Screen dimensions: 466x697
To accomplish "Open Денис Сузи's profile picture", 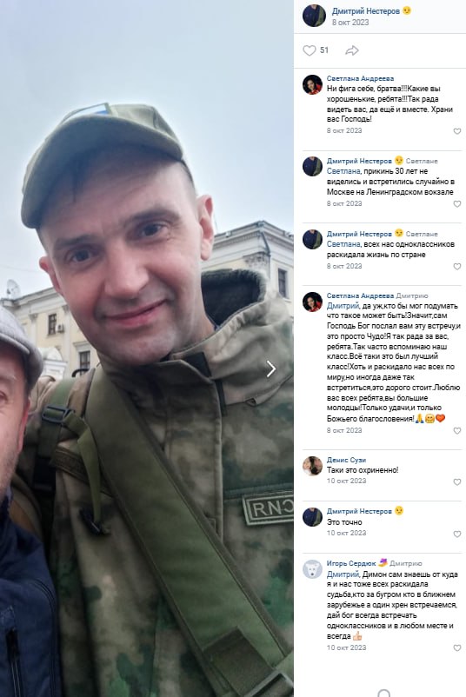I will [x=313, y=466].
